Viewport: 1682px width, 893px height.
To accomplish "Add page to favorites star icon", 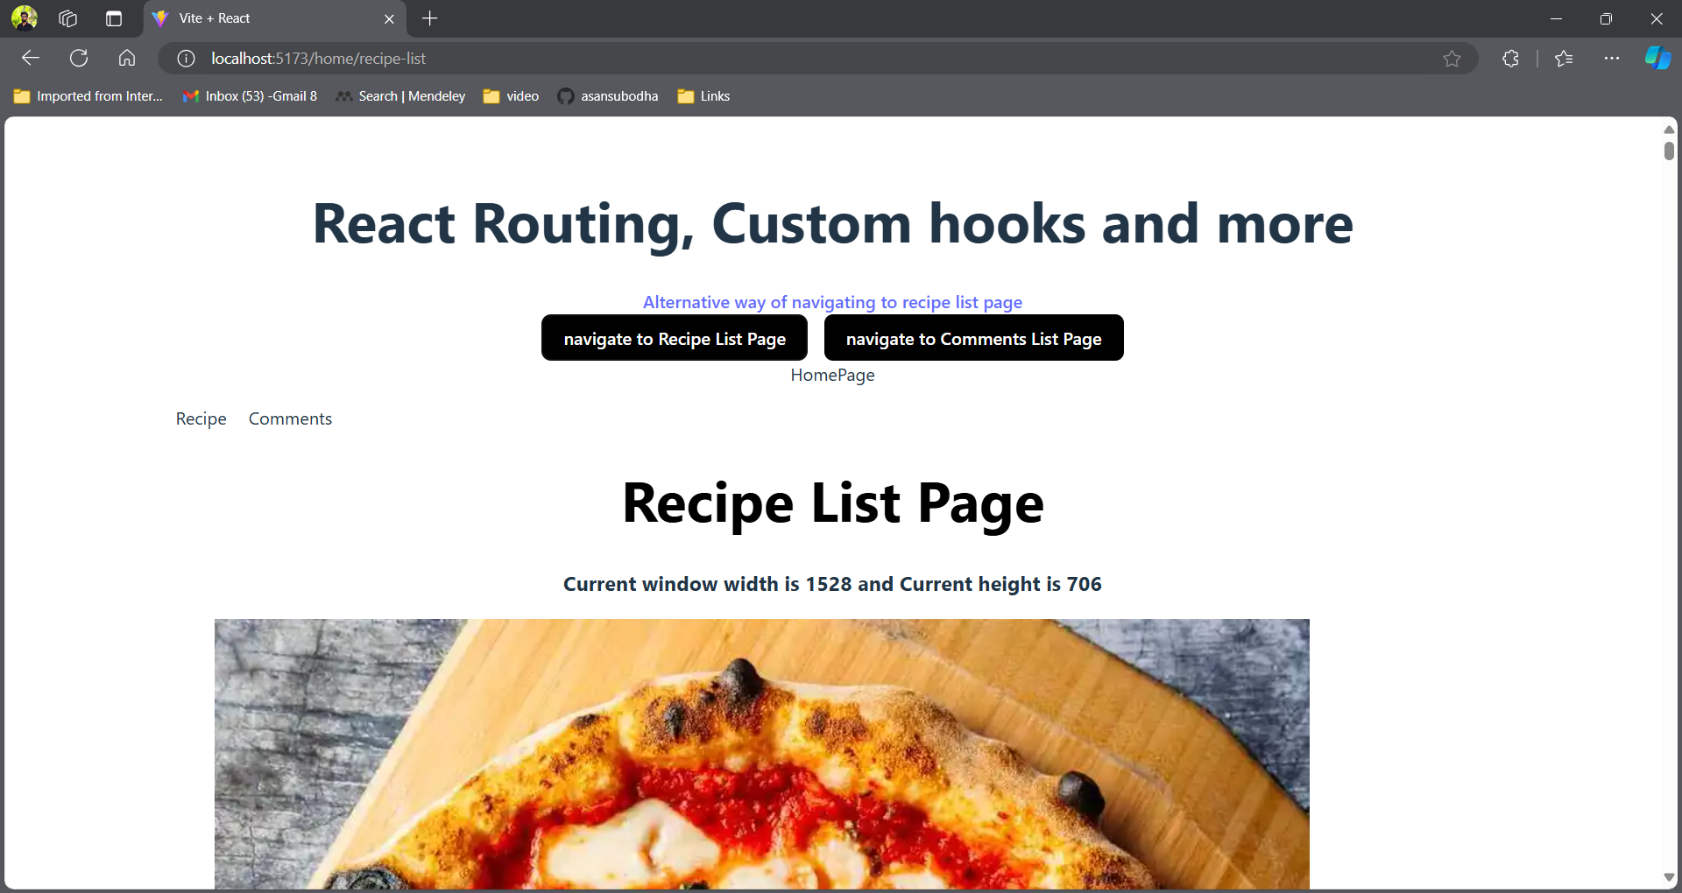I will coord(1452,59).
